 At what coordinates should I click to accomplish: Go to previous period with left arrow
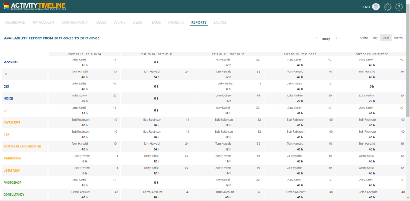(x=316, y=38)
